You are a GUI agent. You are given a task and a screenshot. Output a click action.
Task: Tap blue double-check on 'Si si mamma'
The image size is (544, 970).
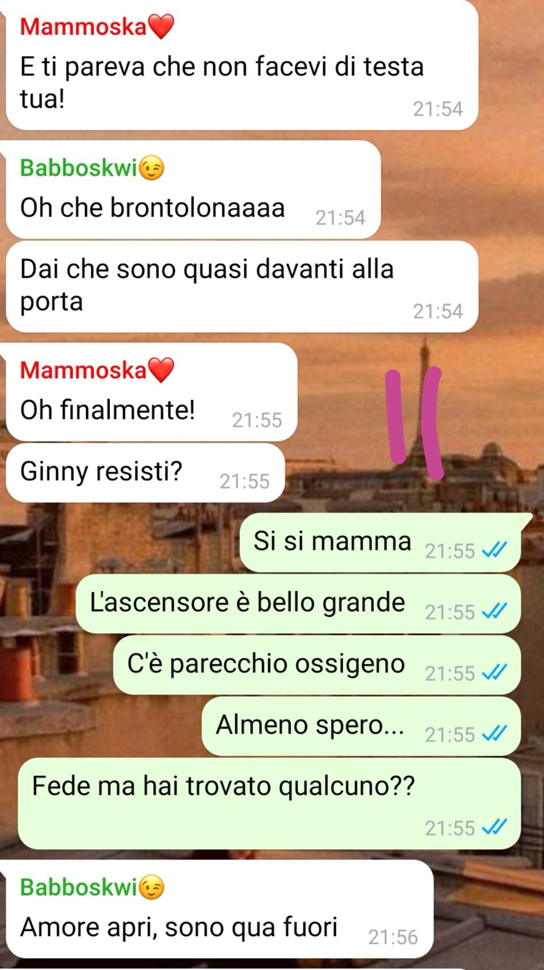494,550
